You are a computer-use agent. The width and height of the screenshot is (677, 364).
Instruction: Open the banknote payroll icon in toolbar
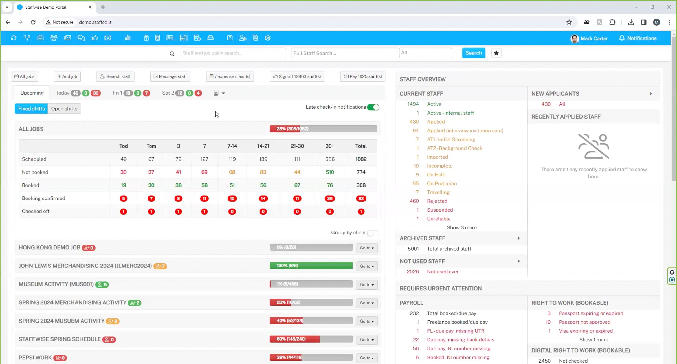point(108,38)
